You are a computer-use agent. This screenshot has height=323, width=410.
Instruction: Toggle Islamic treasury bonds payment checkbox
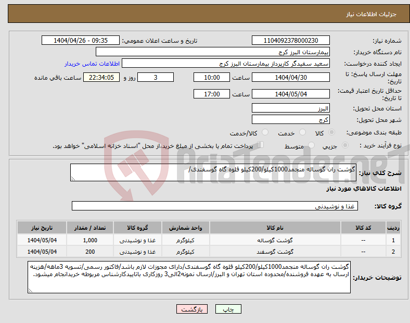click(261, 145)
